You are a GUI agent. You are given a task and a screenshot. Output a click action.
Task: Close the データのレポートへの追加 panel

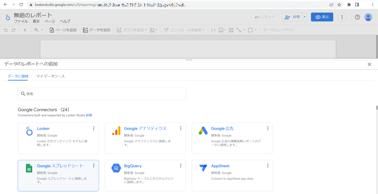[x=369, y=64]
